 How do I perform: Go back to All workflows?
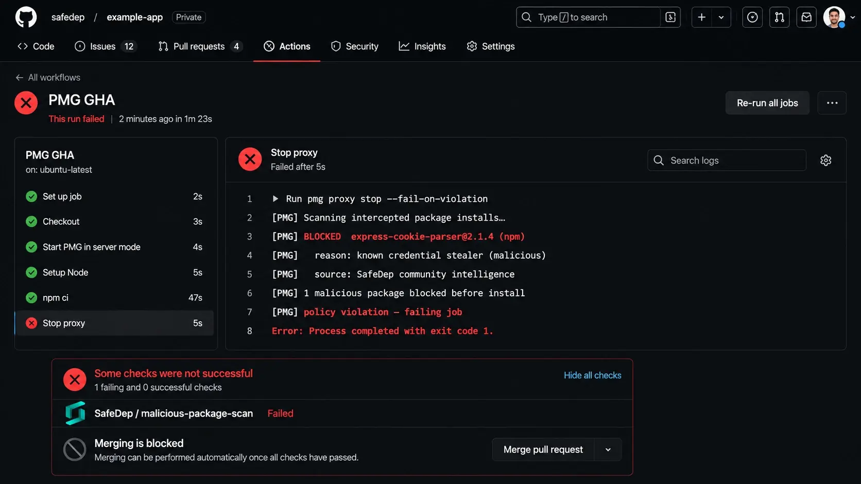(x=48, y=77)
